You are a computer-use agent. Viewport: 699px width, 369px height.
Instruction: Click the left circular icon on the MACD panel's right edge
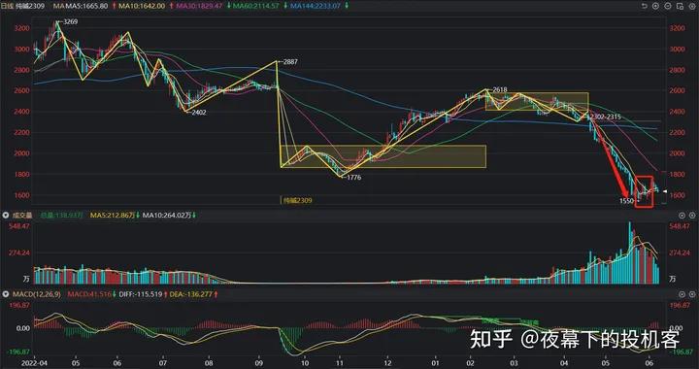[x=682, y=294]
